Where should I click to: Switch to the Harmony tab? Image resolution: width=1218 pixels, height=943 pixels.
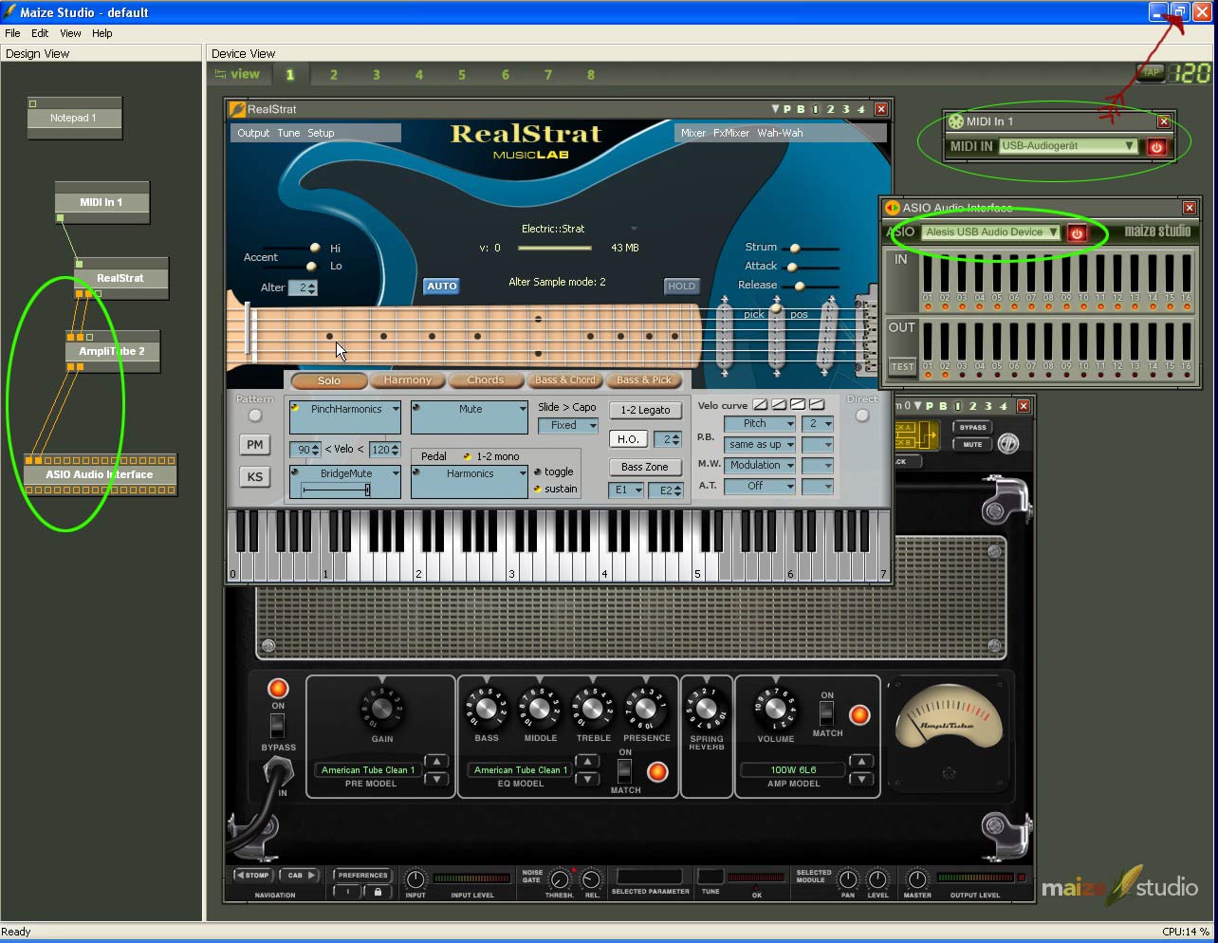point(408,380)
